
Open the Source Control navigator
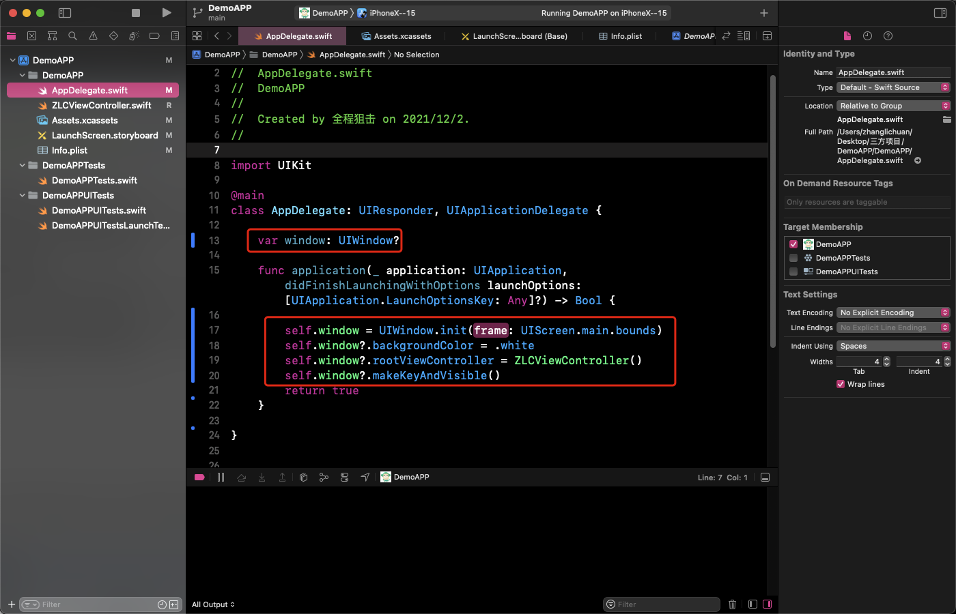click(31, 35)
